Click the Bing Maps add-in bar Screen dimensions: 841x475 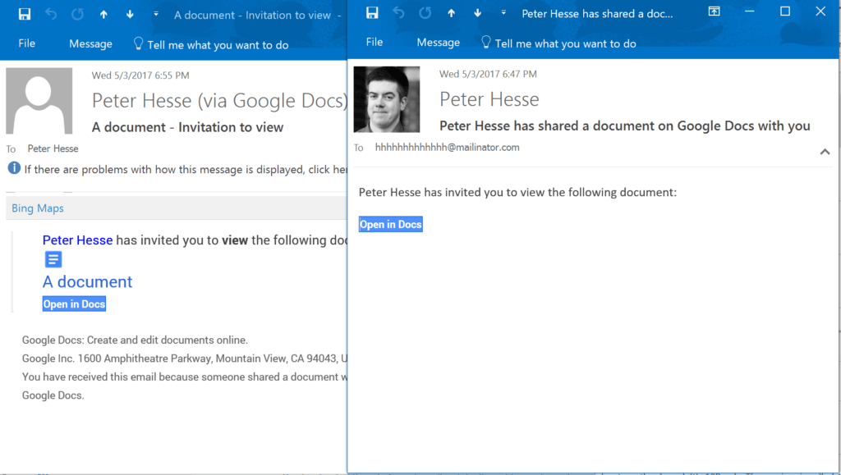(x=38, y=208)
